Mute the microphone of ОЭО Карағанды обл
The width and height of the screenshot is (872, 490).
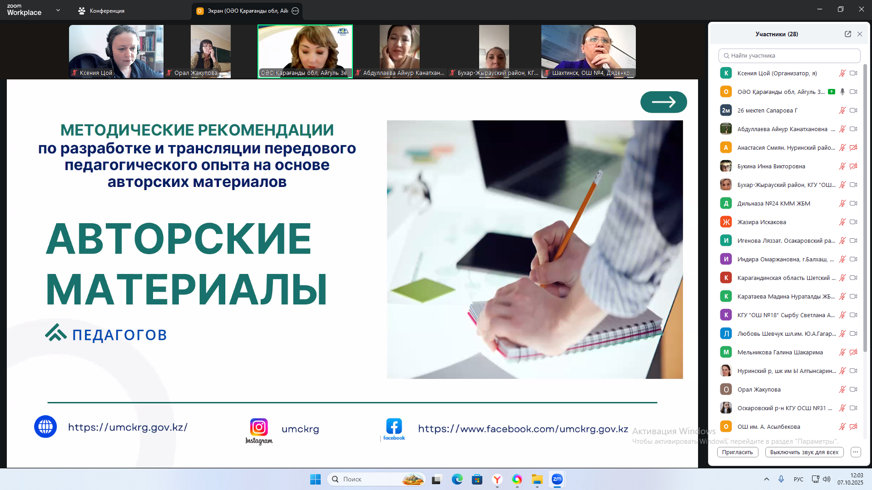[x=842, y=91]
